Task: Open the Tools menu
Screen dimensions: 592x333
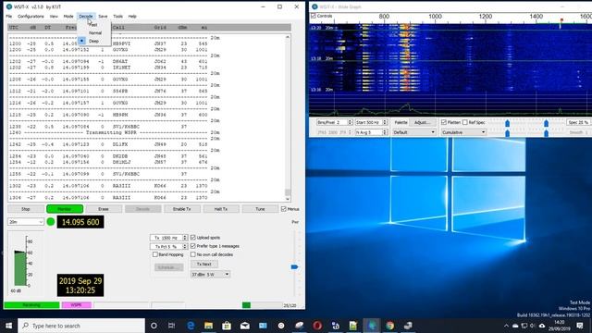Action: (117, 17)
